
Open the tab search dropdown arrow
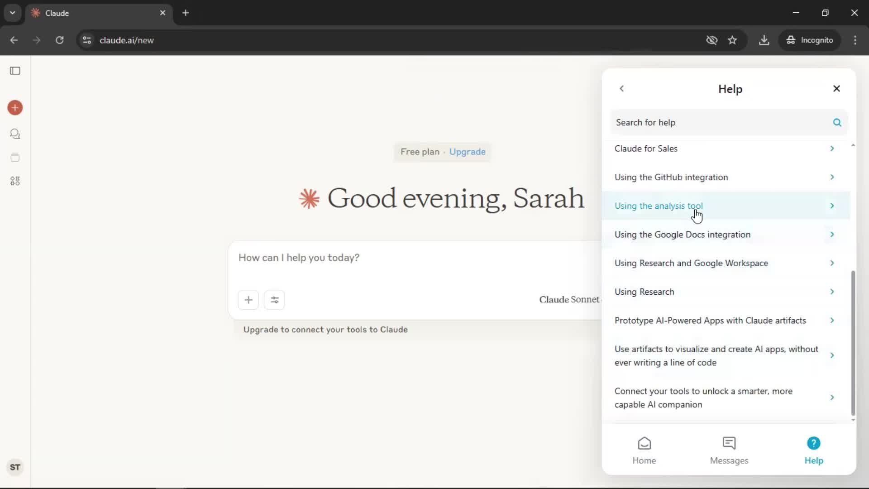tap(12, 13)
